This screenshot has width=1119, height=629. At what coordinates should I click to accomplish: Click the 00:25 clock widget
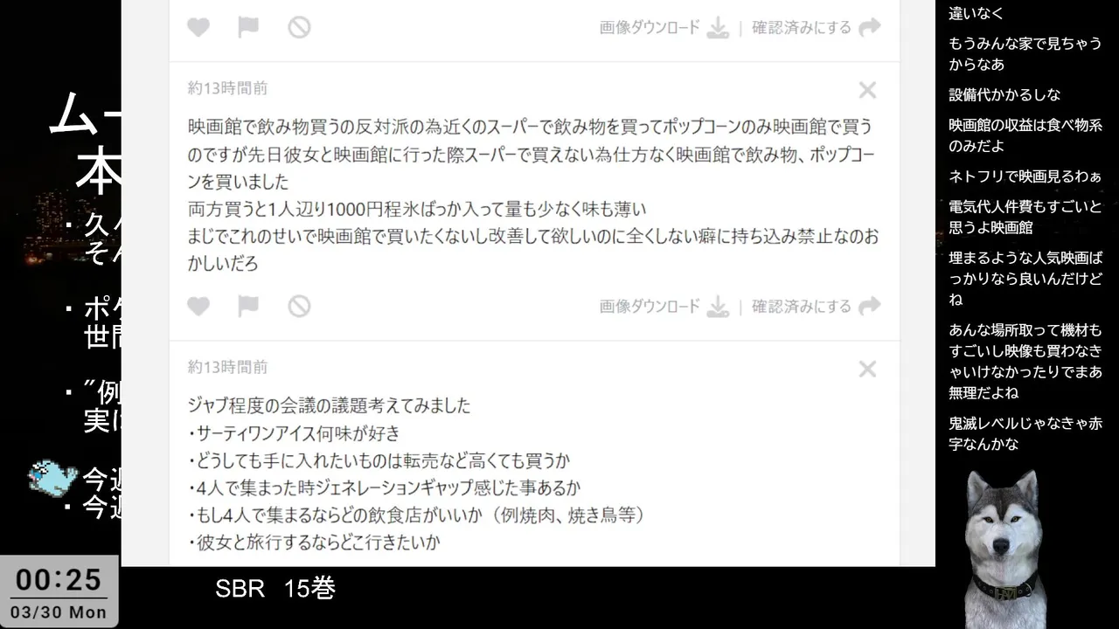pos(59,580)
